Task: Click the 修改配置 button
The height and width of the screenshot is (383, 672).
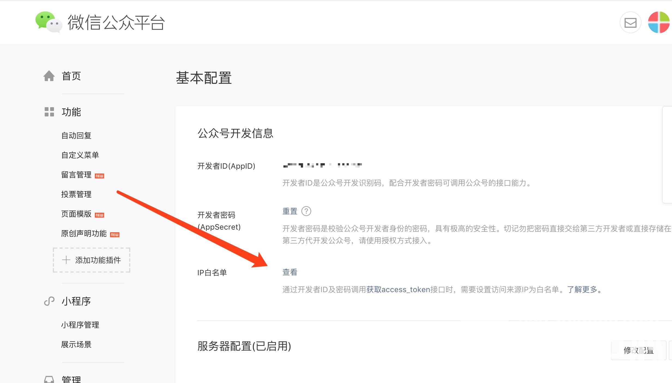Action: pos(639,350)
